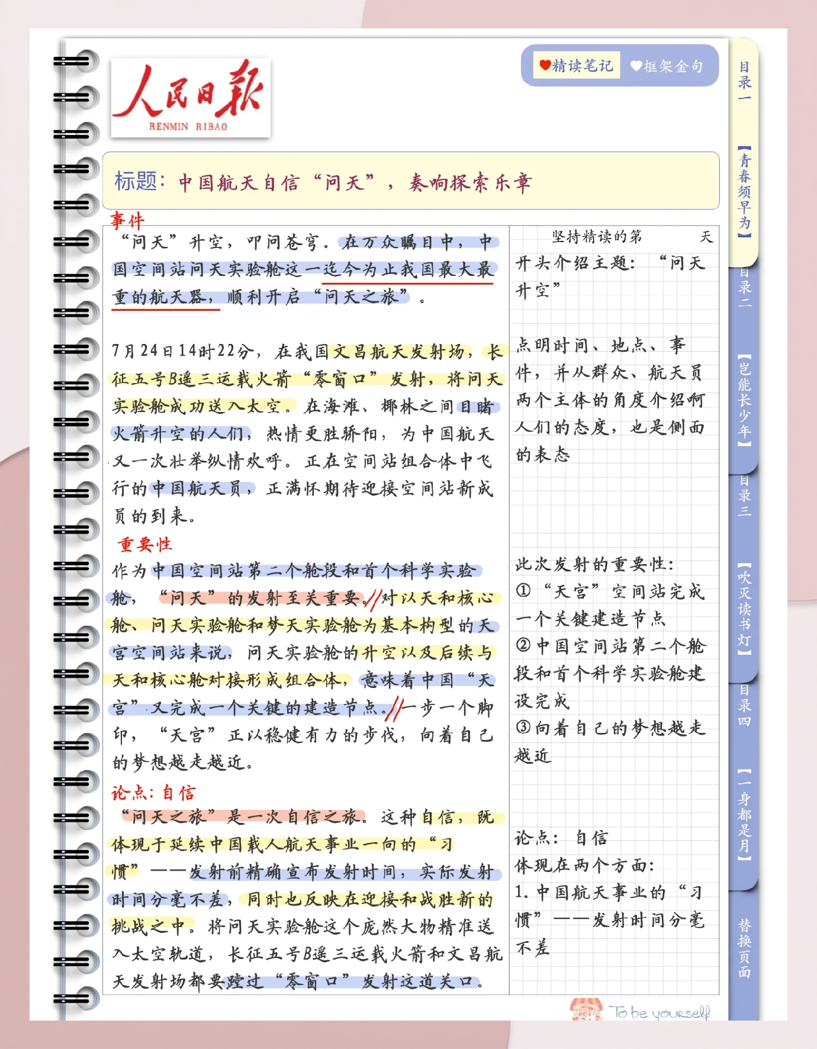This screenshot has width=817, height=1049.
Task: Click the red 论点:自信 section heading
Action: coord(153,793)
